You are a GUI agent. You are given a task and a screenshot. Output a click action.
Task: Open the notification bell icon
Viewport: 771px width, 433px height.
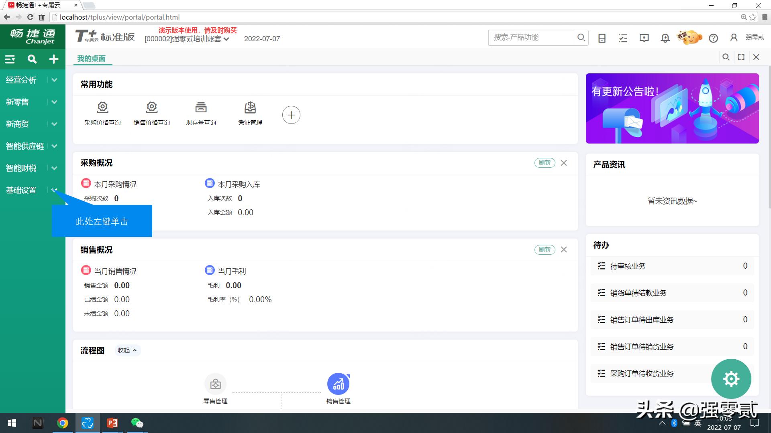click(x=665, y=37)
